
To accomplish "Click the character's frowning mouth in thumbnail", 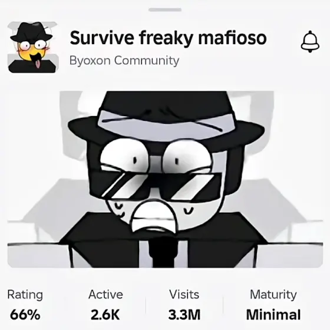I will (153, 217).
